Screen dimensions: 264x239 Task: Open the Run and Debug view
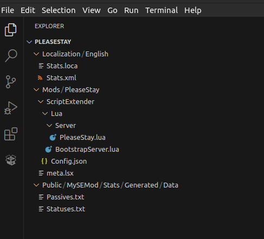[11, 108]
